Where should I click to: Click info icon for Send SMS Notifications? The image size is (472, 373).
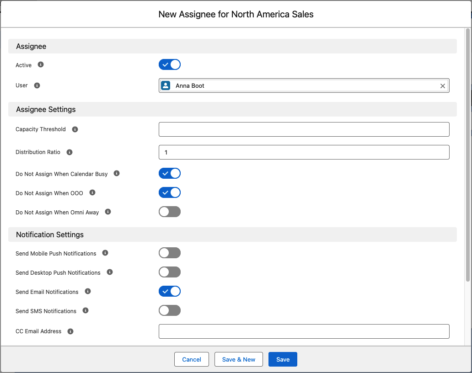pyautogui.click(x=86, y=310)
